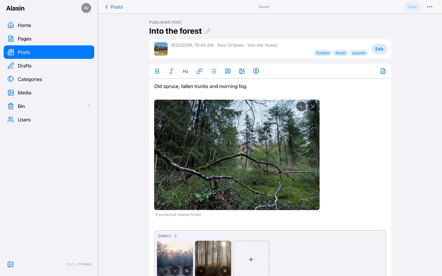
Task: Open the Media library
Action: 49,93
